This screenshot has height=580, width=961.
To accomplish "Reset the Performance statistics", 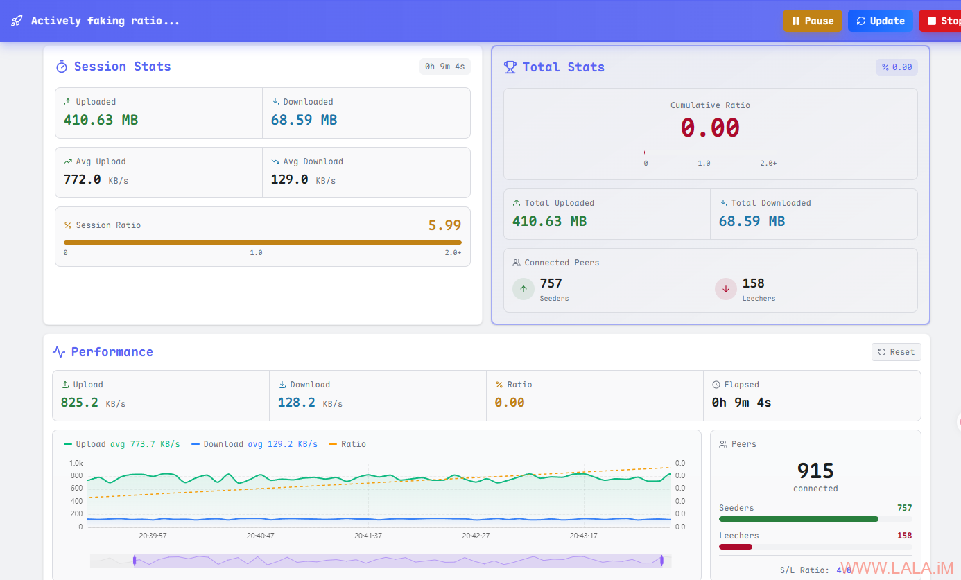I will (896, 352).
